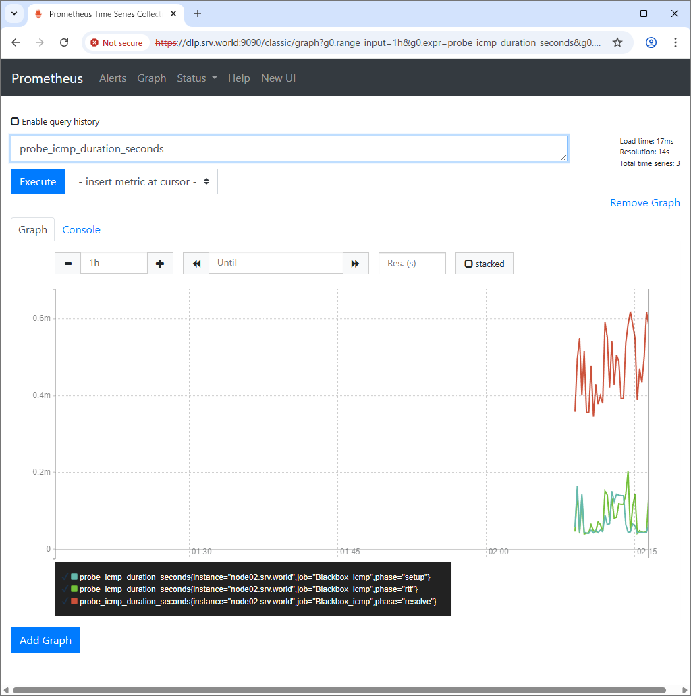Click the Until date input field

(x=275, y=263)
